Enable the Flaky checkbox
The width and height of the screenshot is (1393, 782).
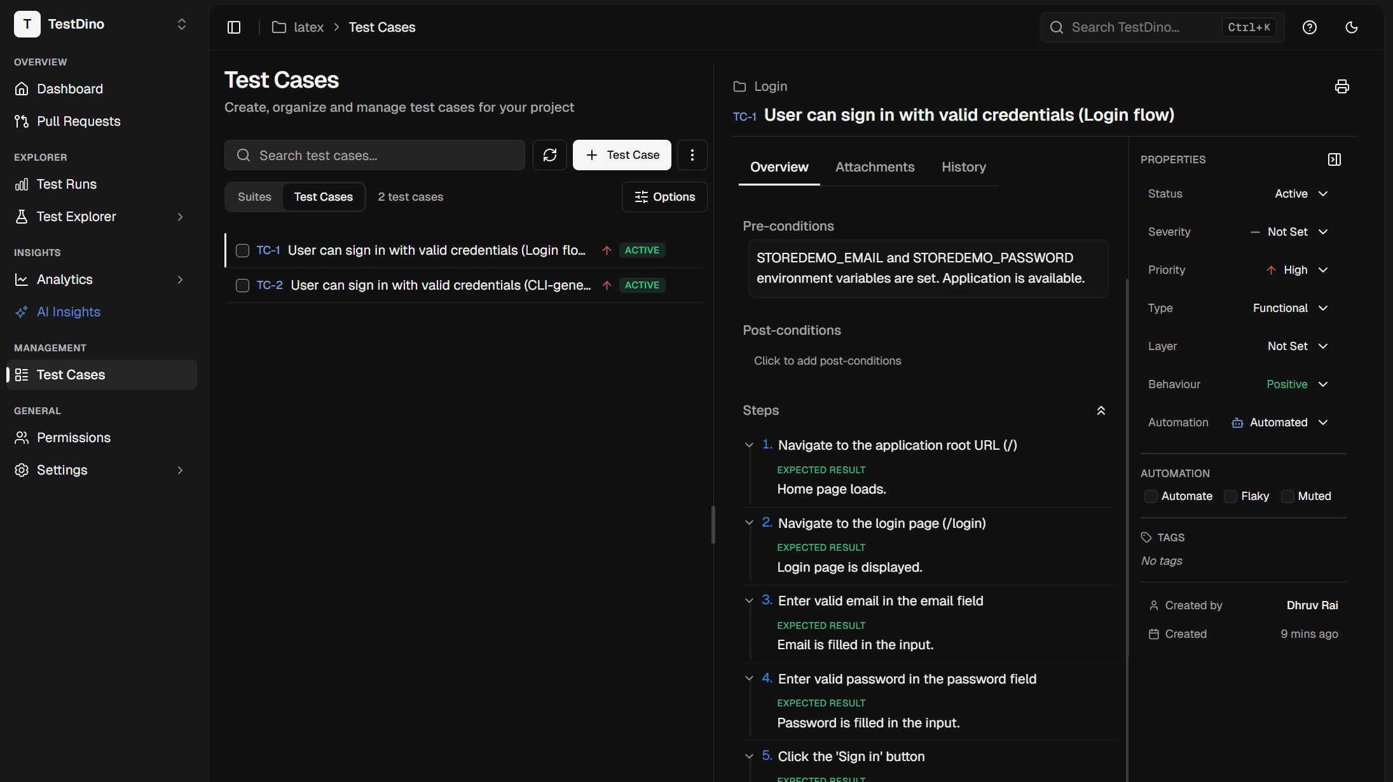pos(1230,496)
